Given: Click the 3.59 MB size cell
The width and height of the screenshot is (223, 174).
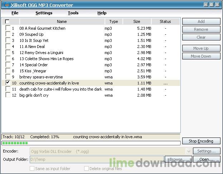Looking at the screenshot, I should [x=144, y=77].
